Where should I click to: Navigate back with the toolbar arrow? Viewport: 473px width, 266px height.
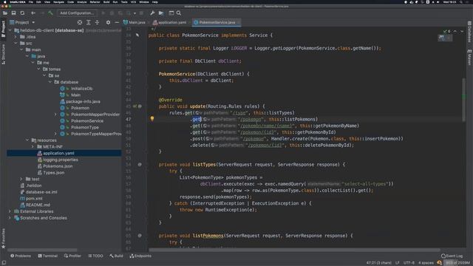(x=33, y=13)
